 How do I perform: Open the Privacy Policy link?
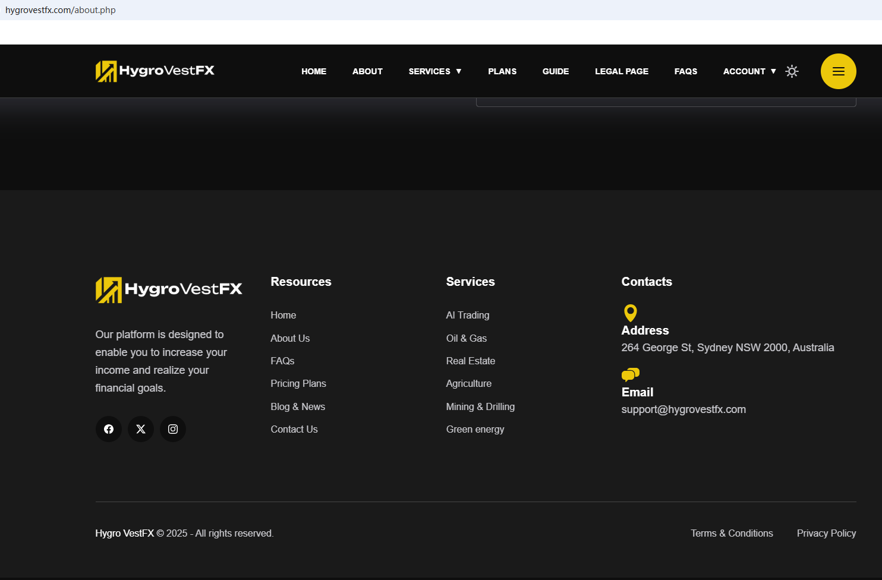pos(826,534)
